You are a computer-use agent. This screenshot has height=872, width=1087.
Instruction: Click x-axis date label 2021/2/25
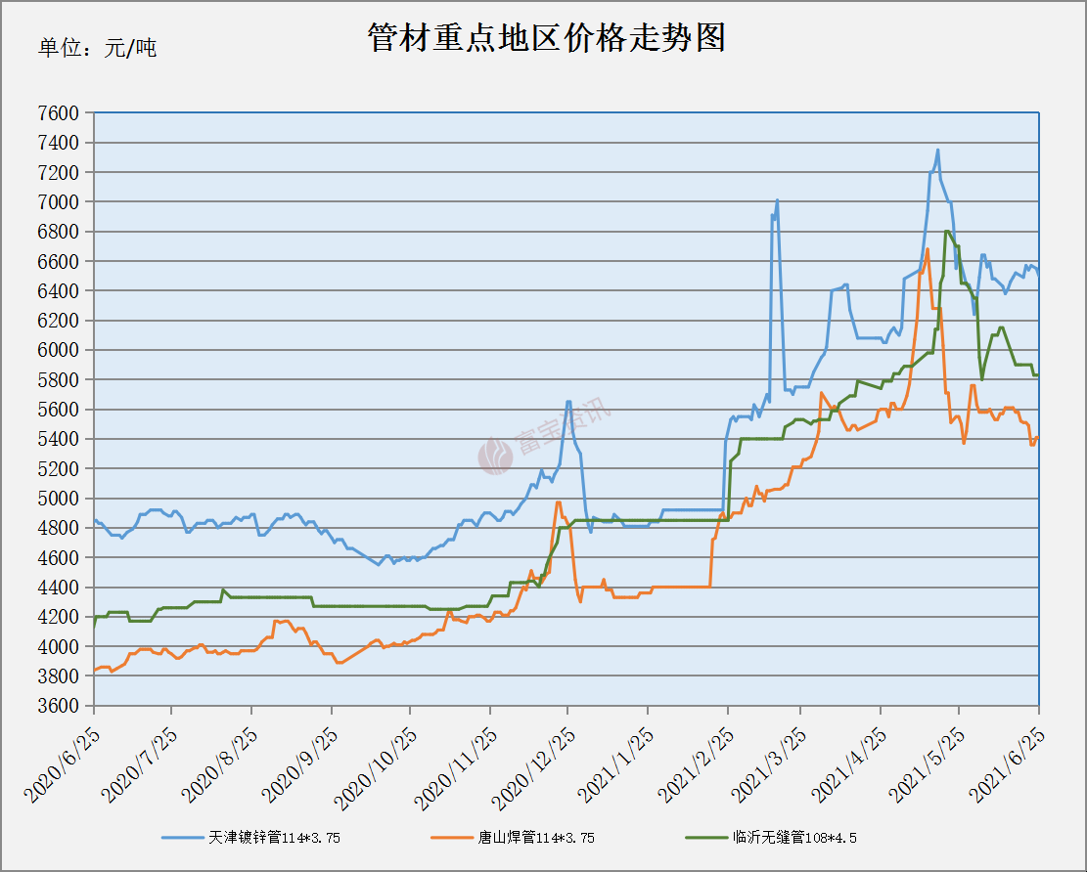(696, 765)
